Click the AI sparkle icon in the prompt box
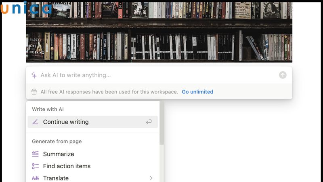This screenshot has height=182, width=323. coord(34,75)
